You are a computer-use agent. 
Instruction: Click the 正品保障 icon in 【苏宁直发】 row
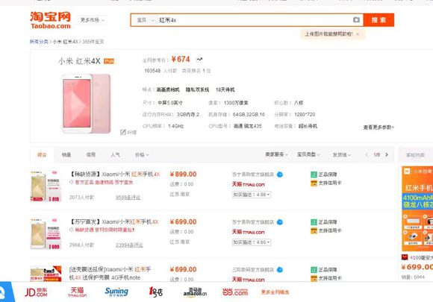(x=314, y=222)
